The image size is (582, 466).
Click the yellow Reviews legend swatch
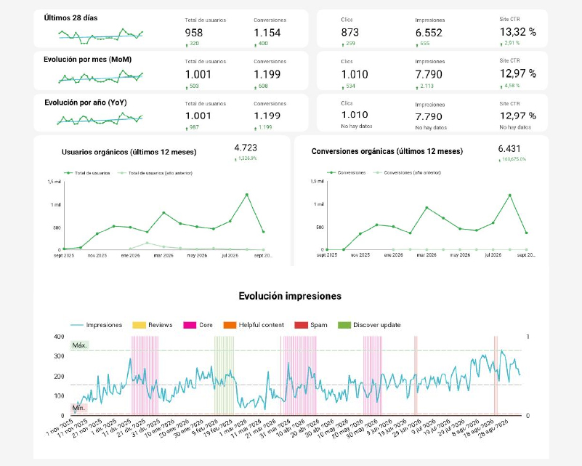click(x=139, y=325)
